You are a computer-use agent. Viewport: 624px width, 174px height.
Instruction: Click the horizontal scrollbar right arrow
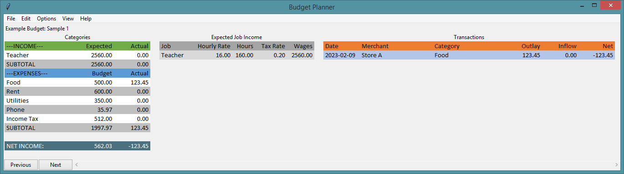point(617,164)
